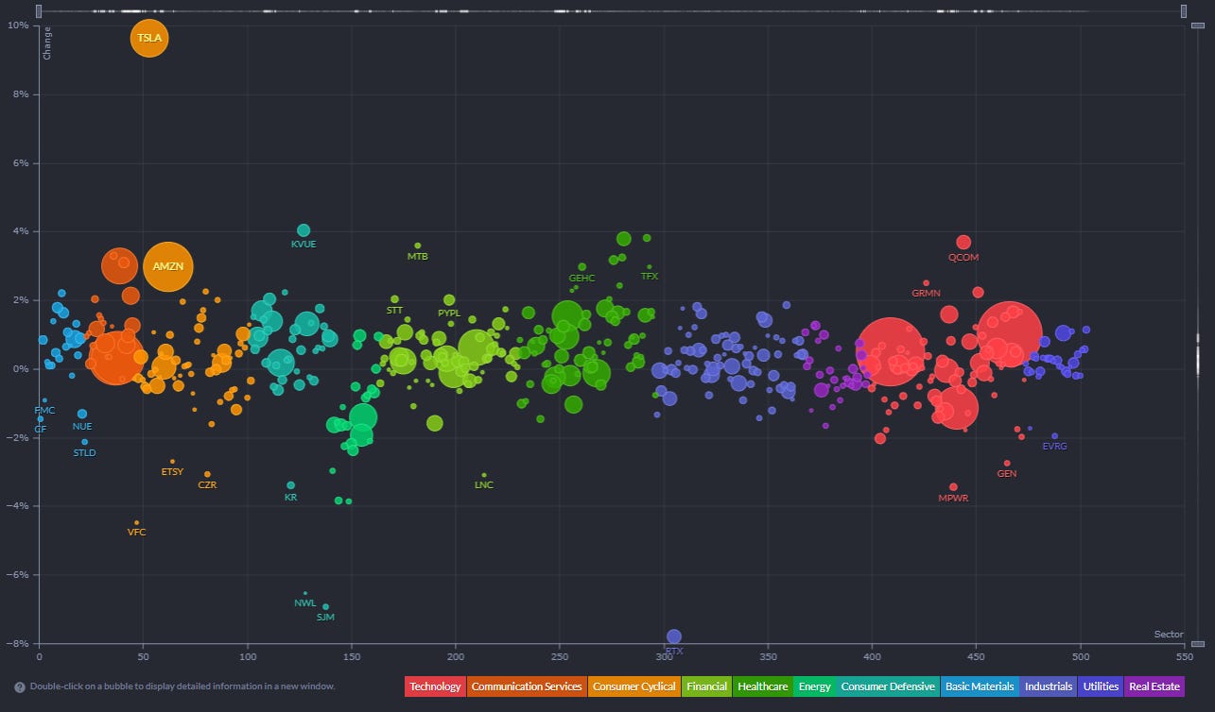The width and height of the screenshot is (1215, 712).
Task: Click the KVUE bubble
Action: click(x=304, y=230)
